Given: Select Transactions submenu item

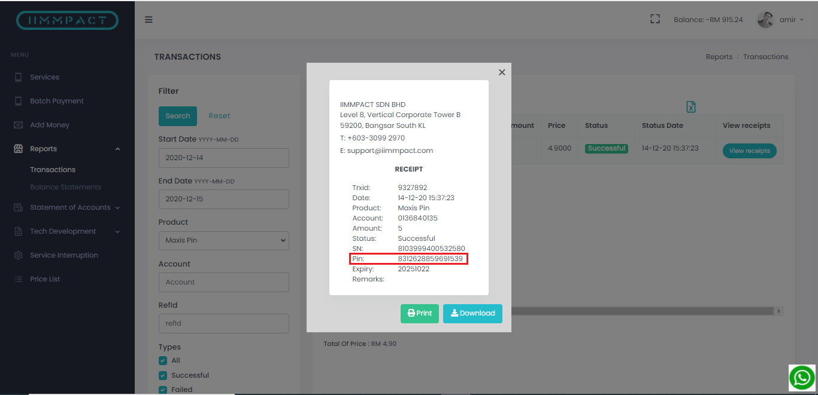Looking at the screenshot, I should point(53,170).
